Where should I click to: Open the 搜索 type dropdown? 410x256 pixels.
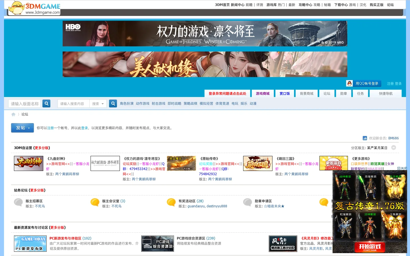pos(98,104)
